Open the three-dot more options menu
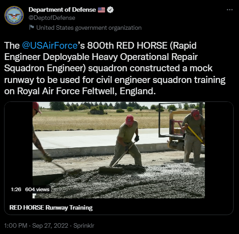239x234 pixels. 230,10
